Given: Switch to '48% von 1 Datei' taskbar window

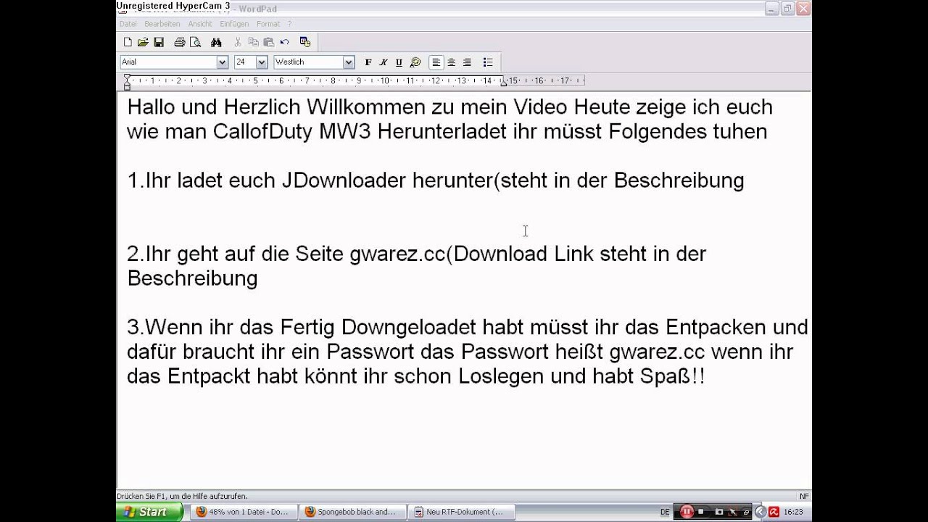Looking at the screenshot, I should coord(243,512).
